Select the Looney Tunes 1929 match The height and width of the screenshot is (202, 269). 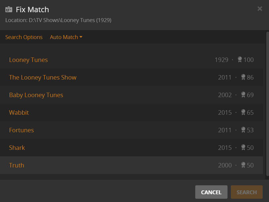28,60
